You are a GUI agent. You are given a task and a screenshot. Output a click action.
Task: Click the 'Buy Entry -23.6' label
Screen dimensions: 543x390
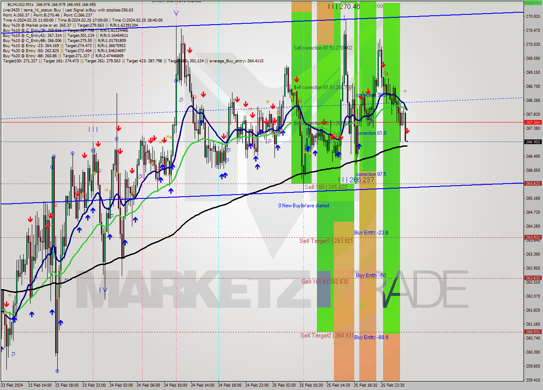point(371,233)
